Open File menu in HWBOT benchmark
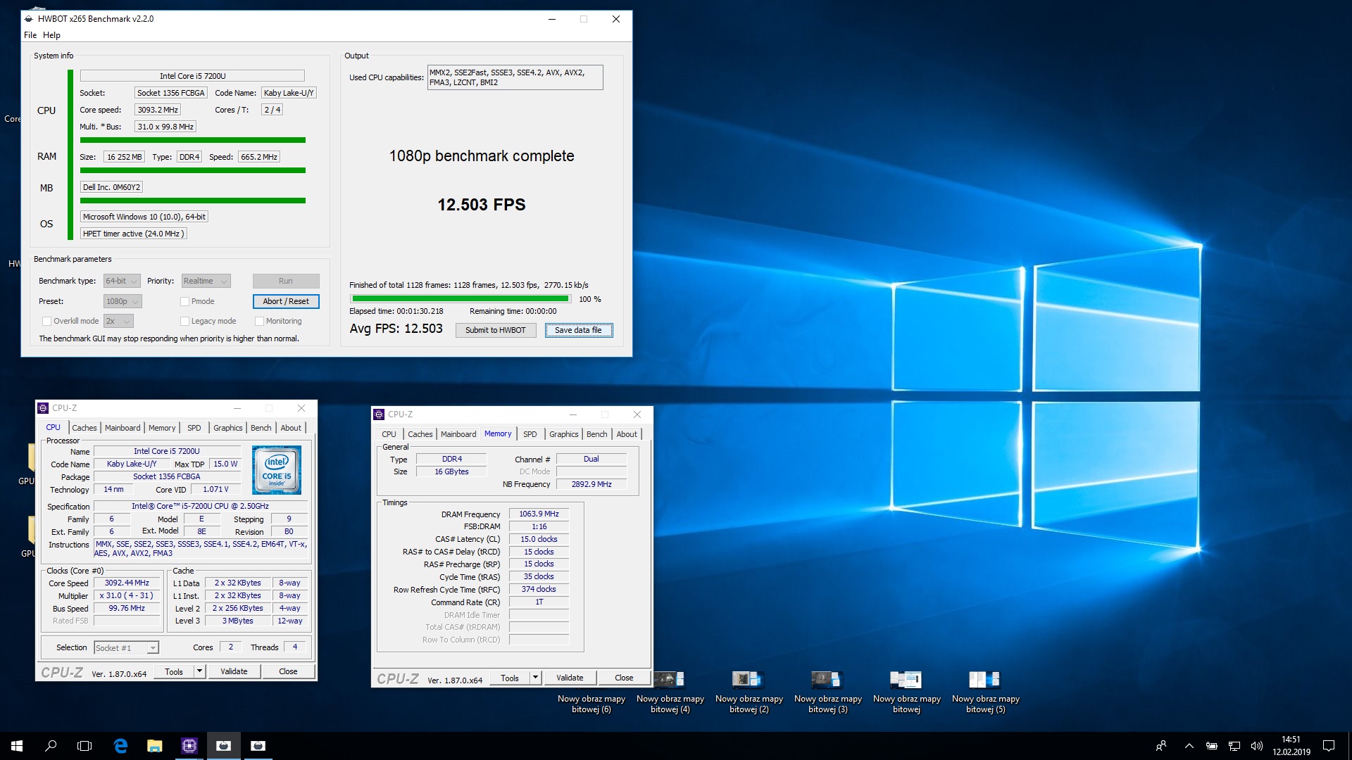Viewport: 1352px width, 760px height. [30, 35]
